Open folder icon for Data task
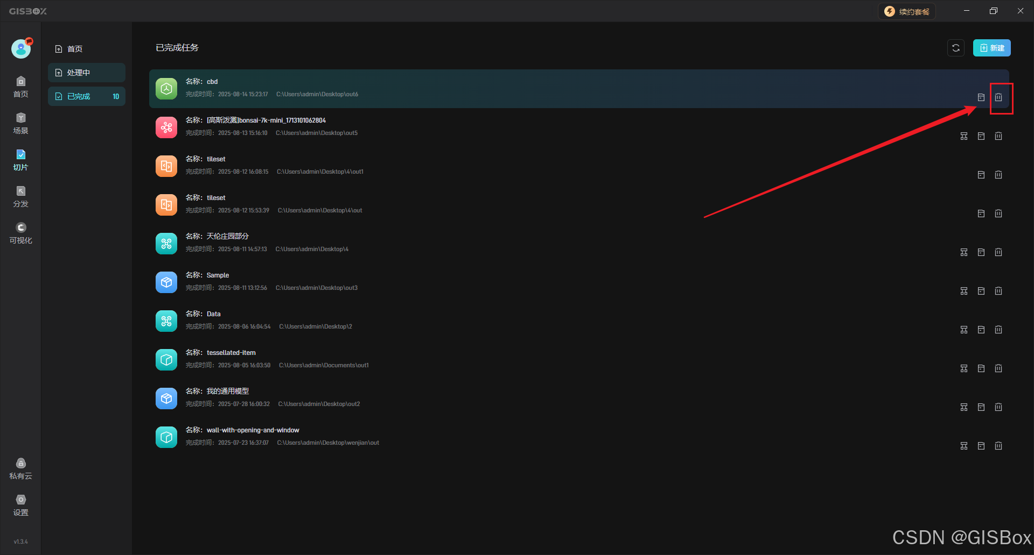The width and height of the screenshot is (1034, 555). tap(981, 330)
